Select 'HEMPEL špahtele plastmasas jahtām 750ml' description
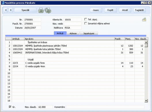The height and width of the screenshot is (112, 152). [46, 46]
